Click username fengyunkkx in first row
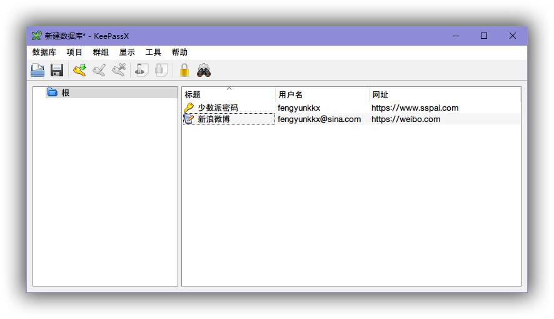Viewport: 554px width, 319px height. point(299,108)
